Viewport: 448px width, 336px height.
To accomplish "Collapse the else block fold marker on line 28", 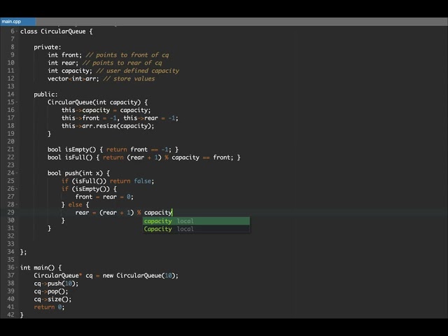I will [x=17, y=204].
